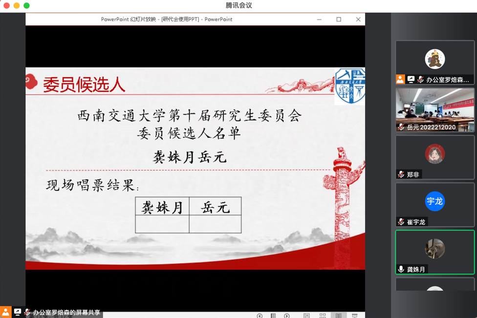Viewport: 477px width, 318px height.
Task: Click muted mic icon next to 崔宇龙
Action: pos(401,222)
